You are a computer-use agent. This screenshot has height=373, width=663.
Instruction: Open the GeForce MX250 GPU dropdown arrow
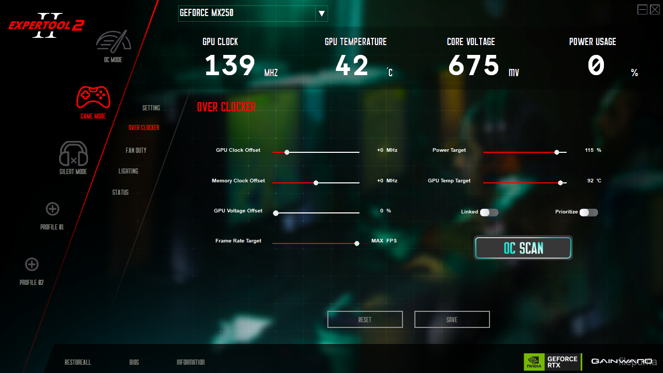[x=321, y=13]
